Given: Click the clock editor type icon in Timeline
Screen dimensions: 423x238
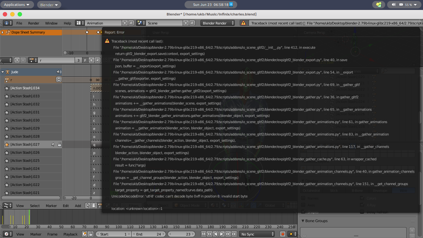Looking at the screenshot, I should coord(7,234).
